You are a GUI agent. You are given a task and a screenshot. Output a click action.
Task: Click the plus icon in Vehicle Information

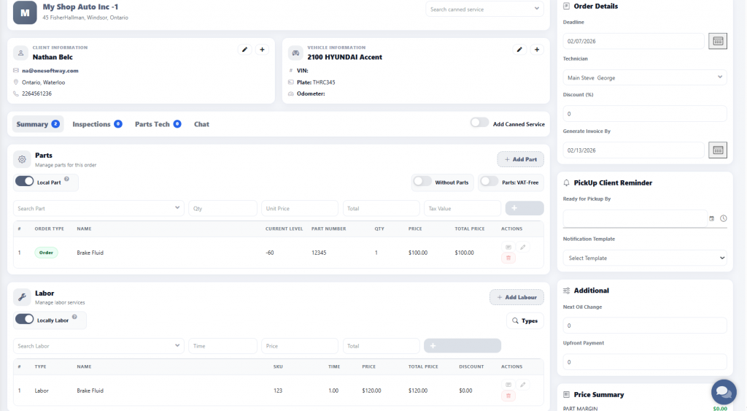point(537,50)
